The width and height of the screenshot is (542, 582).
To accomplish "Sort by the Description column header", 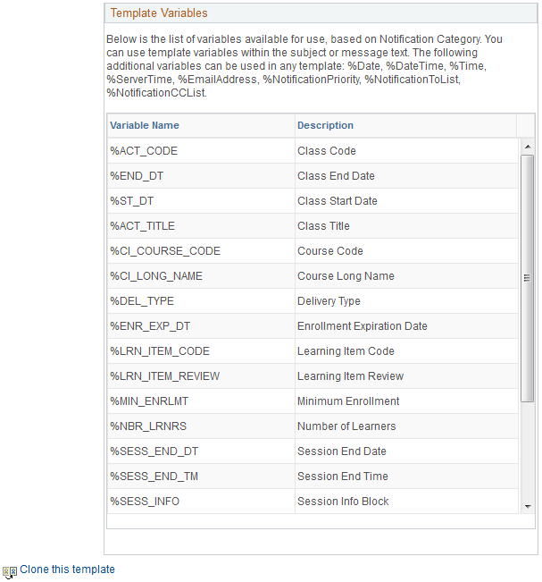I will [325, 126].
